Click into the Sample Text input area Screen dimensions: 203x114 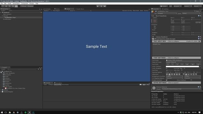176,49
